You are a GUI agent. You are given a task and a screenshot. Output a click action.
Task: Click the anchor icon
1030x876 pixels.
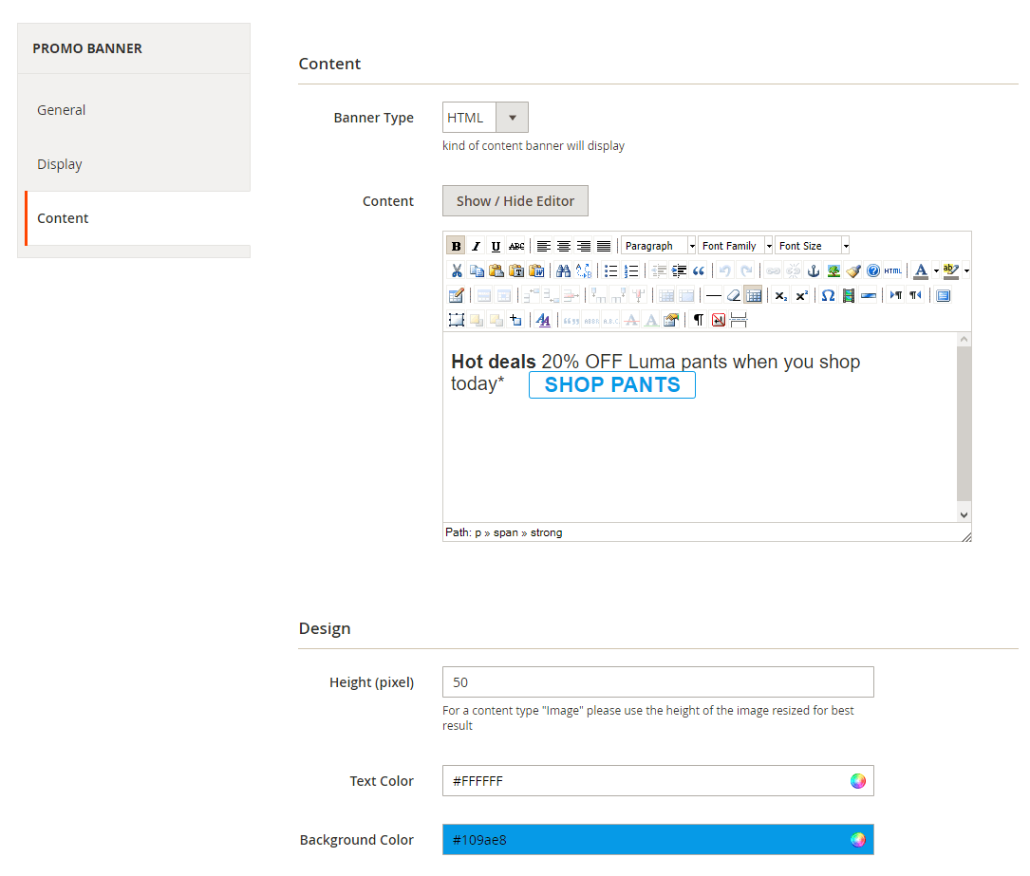[814, 270]
